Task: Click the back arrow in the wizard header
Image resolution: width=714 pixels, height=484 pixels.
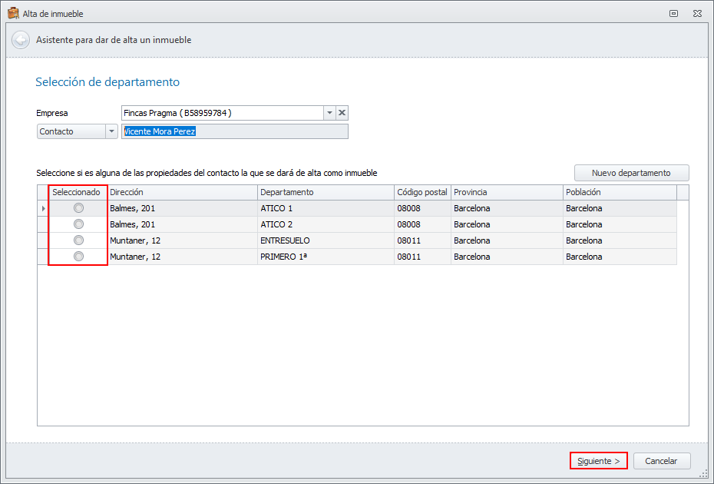Action: tap(21, 40)
